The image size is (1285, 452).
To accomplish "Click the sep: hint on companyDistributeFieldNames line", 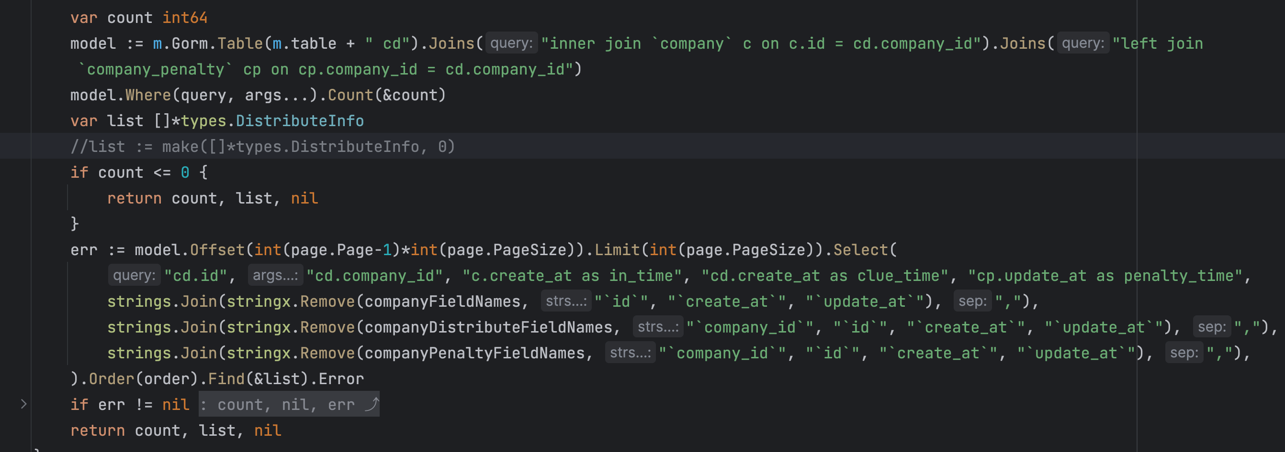I will pos(1212,326).
